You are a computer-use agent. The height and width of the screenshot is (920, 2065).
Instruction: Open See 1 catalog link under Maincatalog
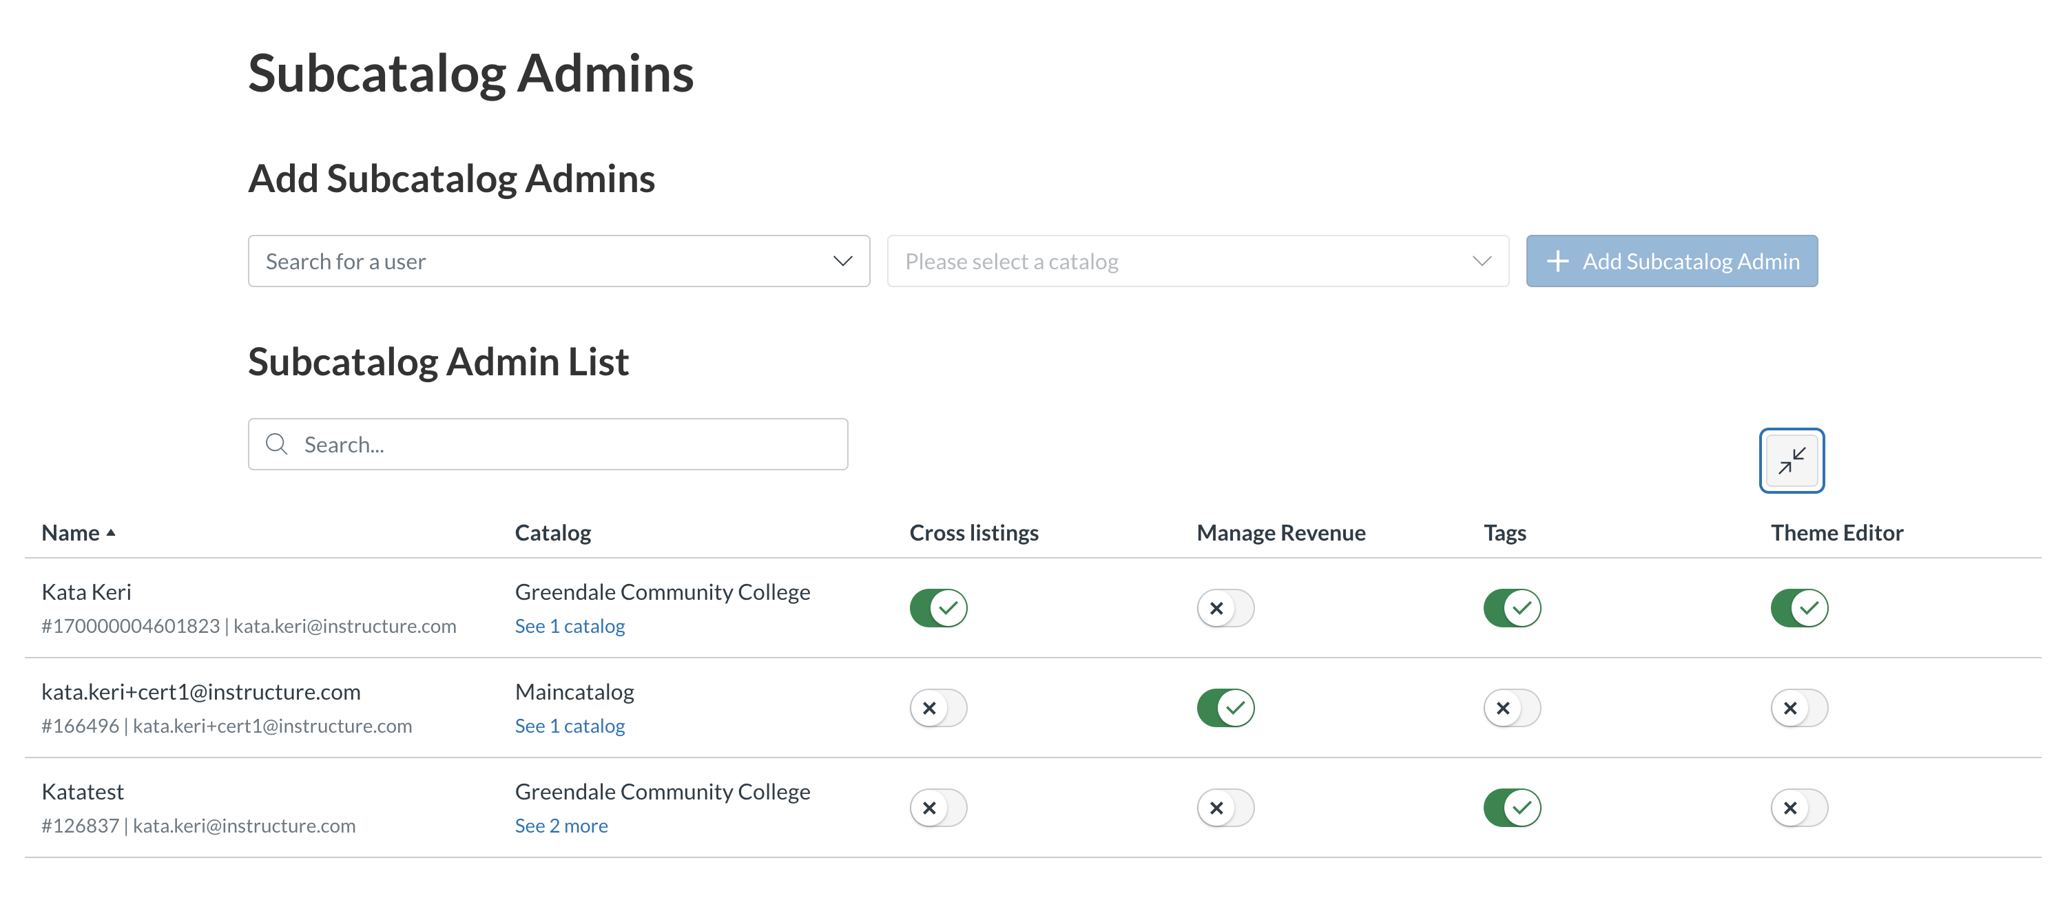click(x=569, y=726)
